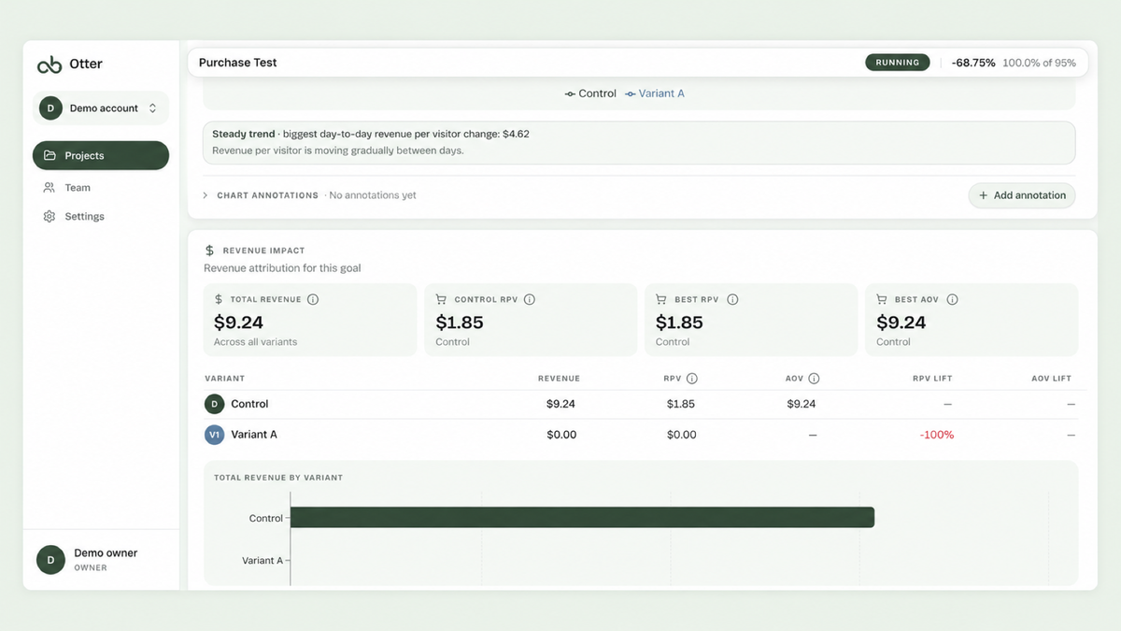Click the AOV LIFT column header
Screen dimensions: 1121x631
1051,379
